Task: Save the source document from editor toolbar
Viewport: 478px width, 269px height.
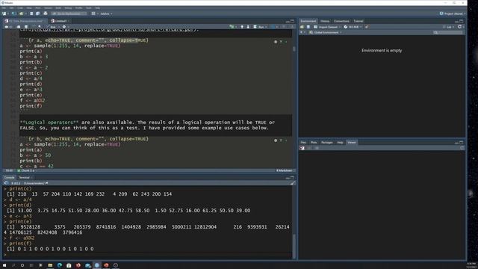Action: point(26,27)
